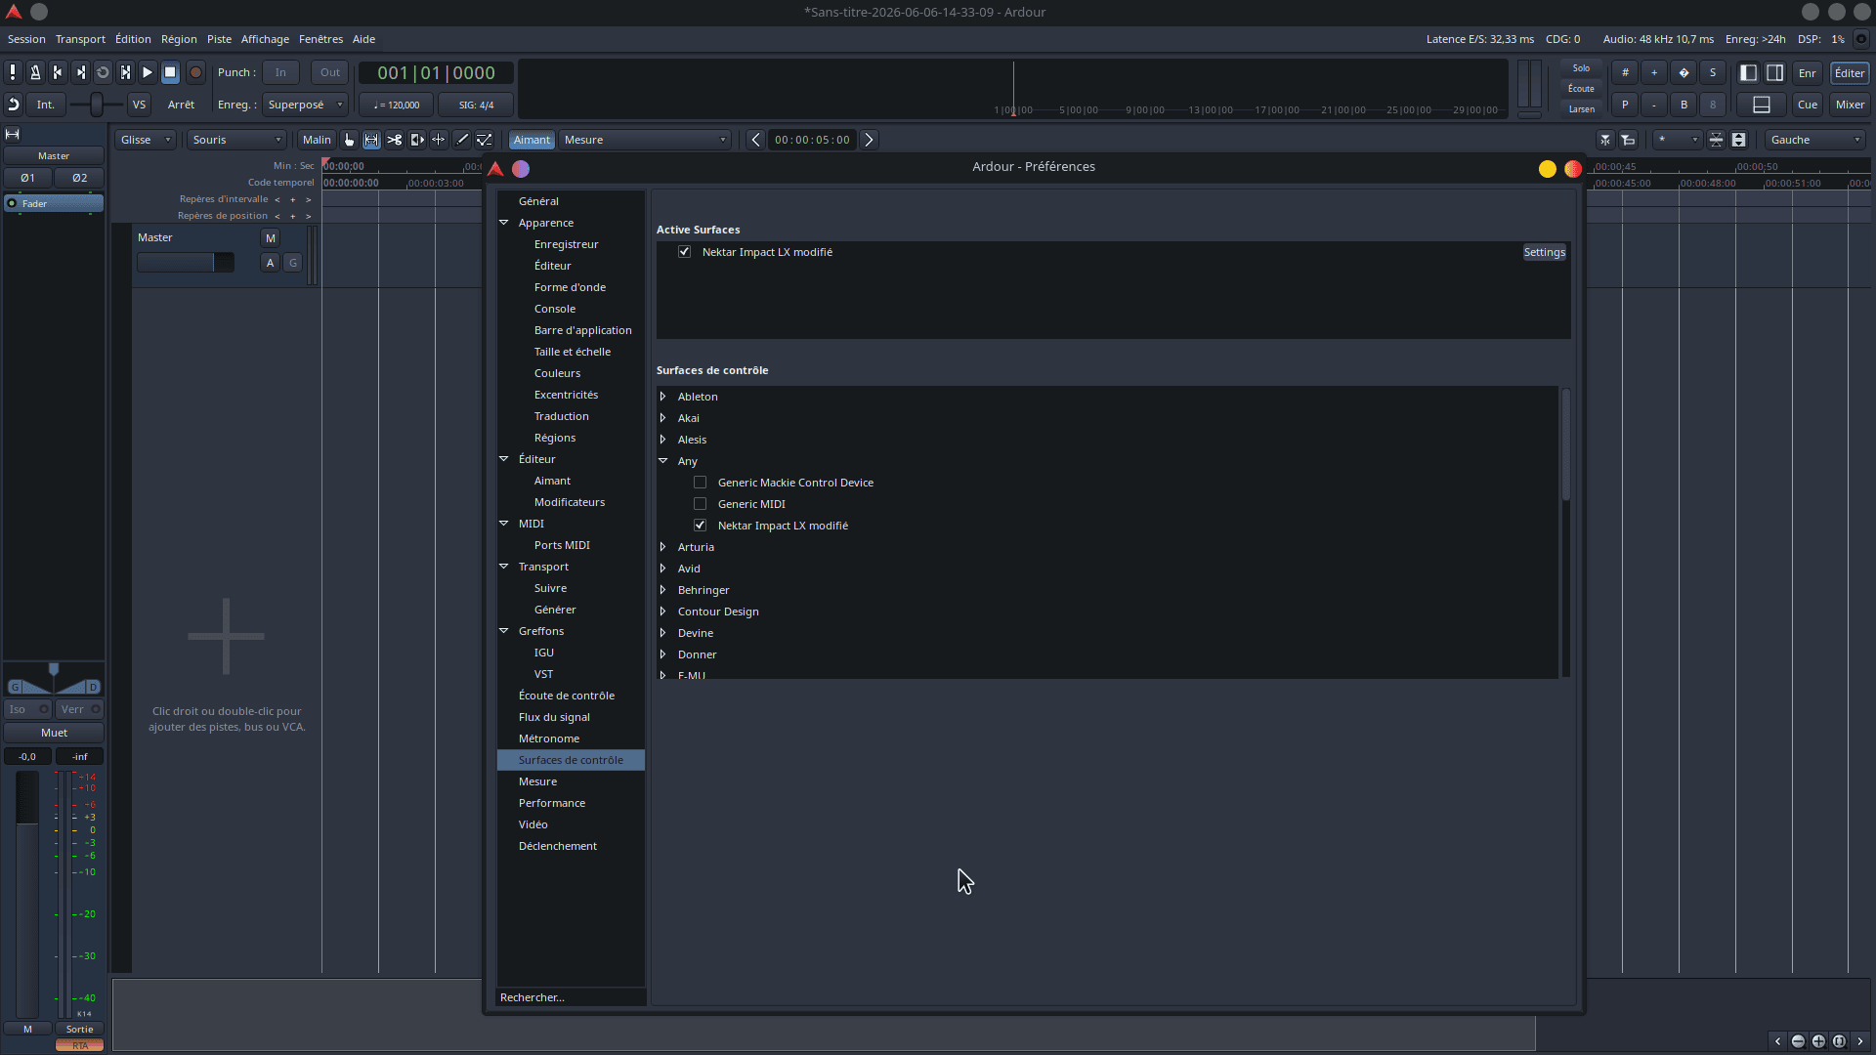The image size is (1876, 1055).
Task: Toggle left editor list panel icon
Action: (1749, 73)
